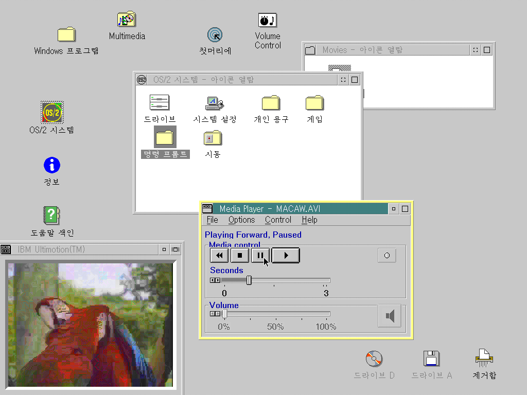This screenshot has height=395, width=527.
Task: Click the 'OS/2 시스템 - 아이콘 열람' title bar
Action: point(242,80)
